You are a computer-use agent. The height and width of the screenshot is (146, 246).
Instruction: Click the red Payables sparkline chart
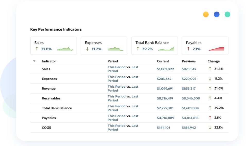pos(216,49)
